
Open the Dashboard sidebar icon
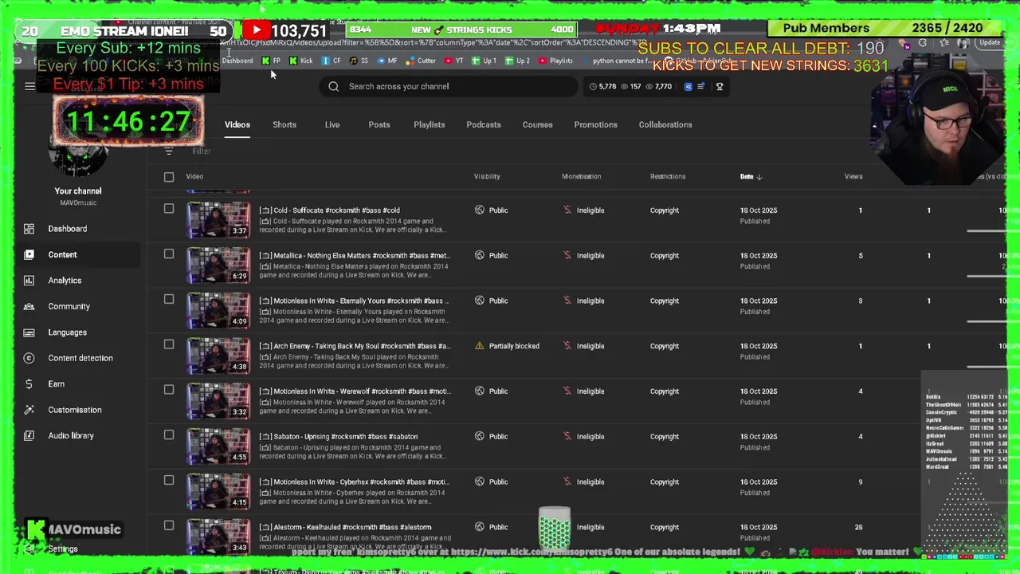click(29, 229)
